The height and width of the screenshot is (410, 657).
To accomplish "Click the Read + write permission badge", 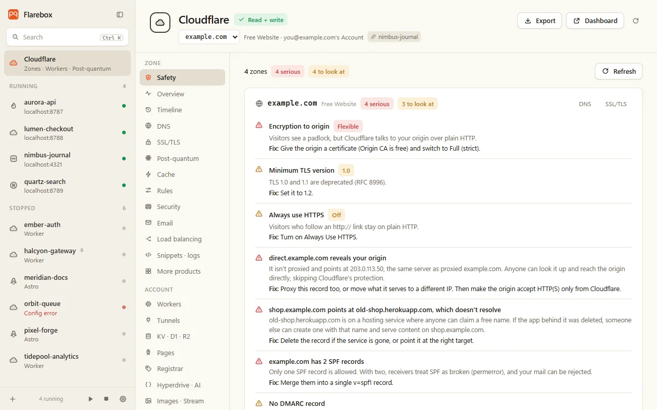I will tap(261, 19).
